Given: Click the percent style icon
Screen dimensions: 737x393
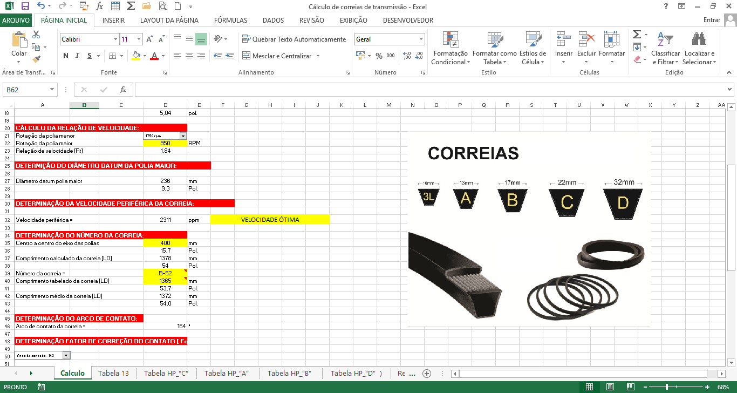Looking at the screenshot, I should point(379,56).
